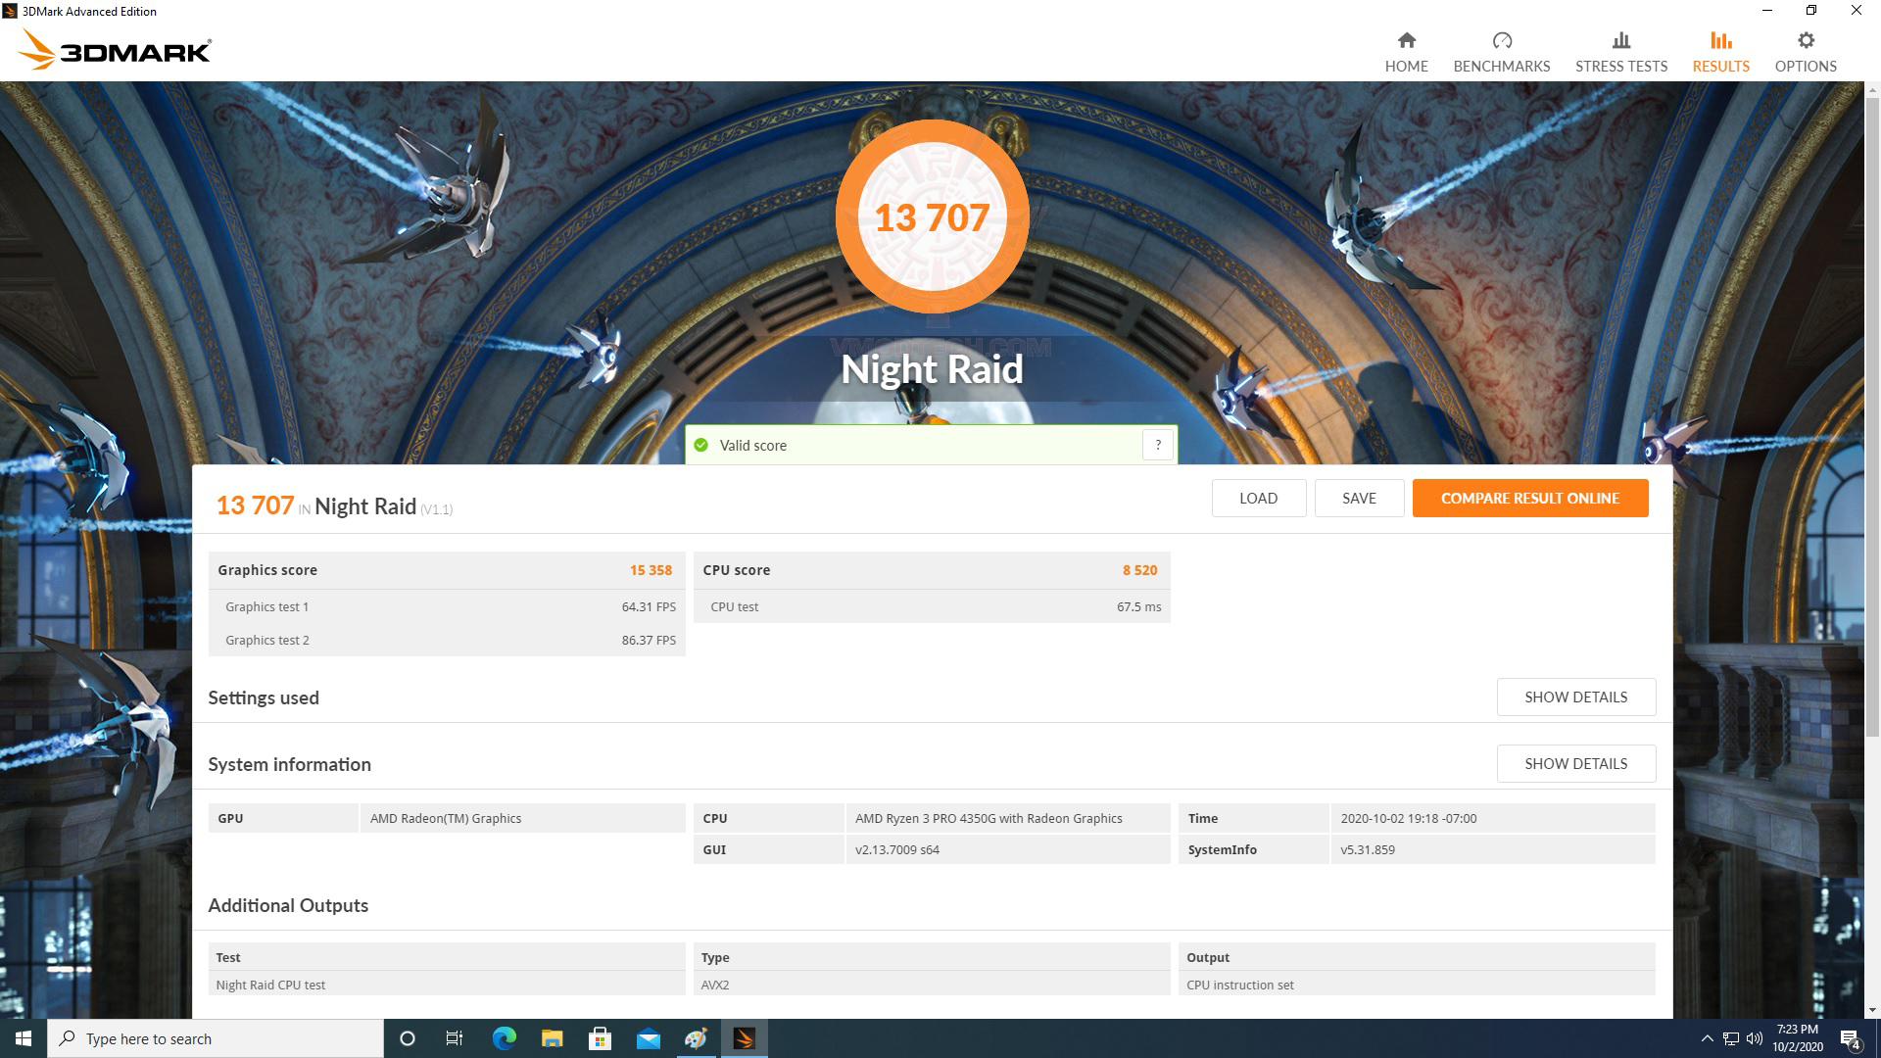This screenshot has width=1881, height=1058.
Task: Open the notification center icon
Action: pos(1850,1038)
